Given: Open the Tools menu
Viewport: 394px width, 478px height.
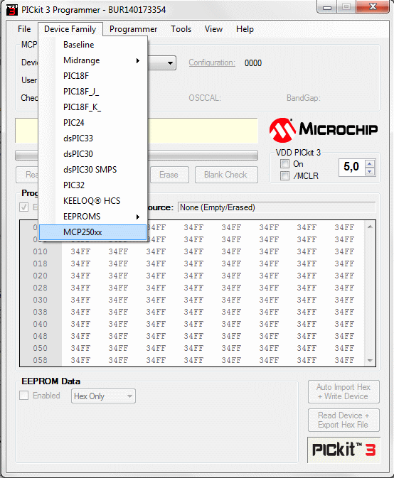Looking at the screenshot, I should 181,29.
